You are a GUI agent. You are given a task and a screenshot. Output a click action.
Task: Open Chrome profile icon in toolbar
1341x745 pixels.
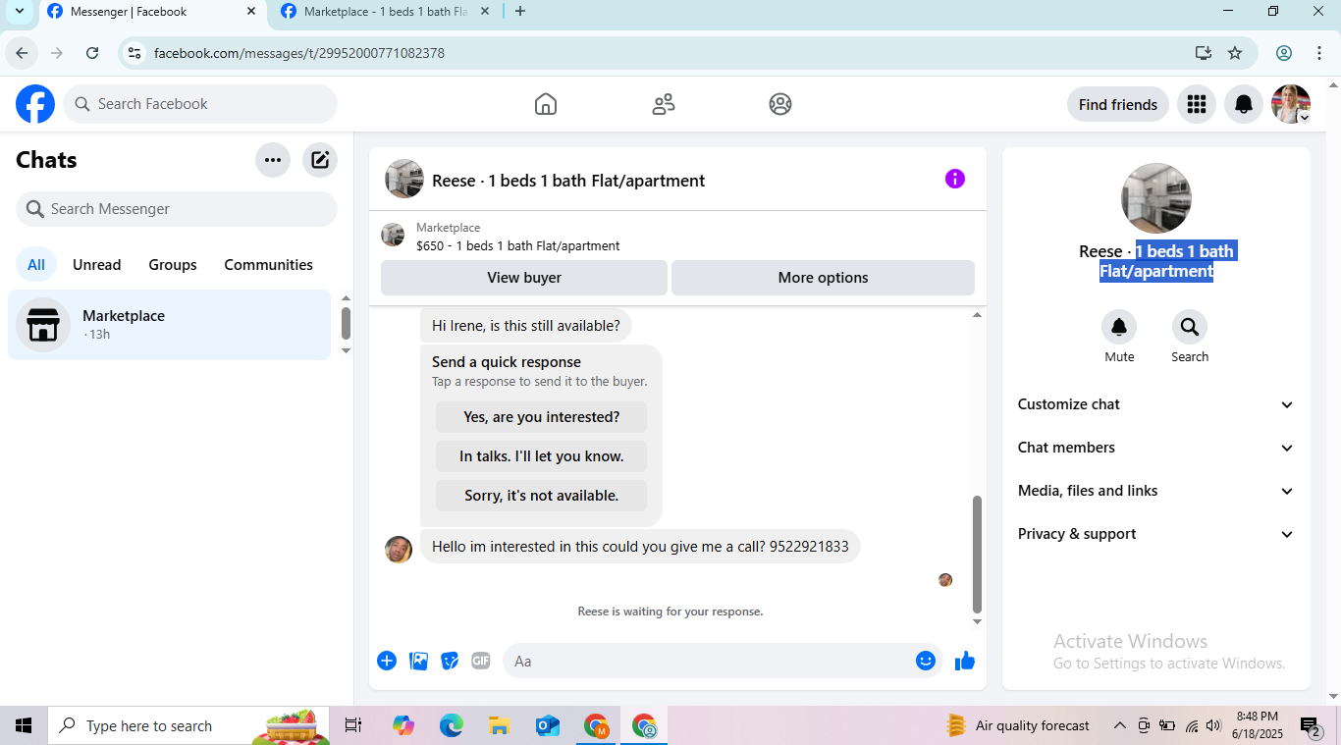1284,53
